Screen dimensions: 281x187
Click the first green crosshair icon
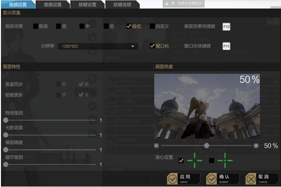pos(195,160)
